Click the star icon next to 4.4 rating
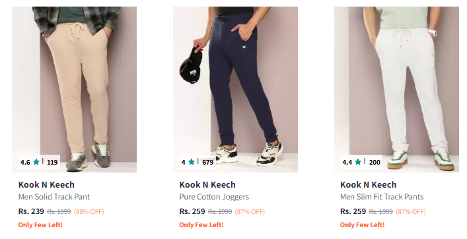The width and height of the screenshot is (467, 239). 358,162
